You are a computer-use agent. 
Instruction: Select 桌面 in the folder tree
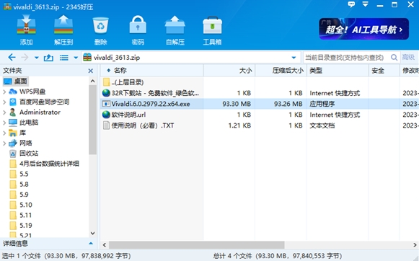pyautogui.click(x=16, y=81)
